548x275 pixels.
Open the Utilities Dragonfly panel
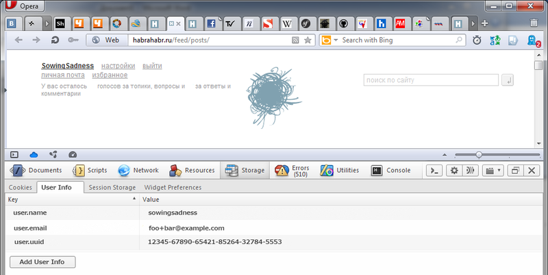tap(340, 170)
